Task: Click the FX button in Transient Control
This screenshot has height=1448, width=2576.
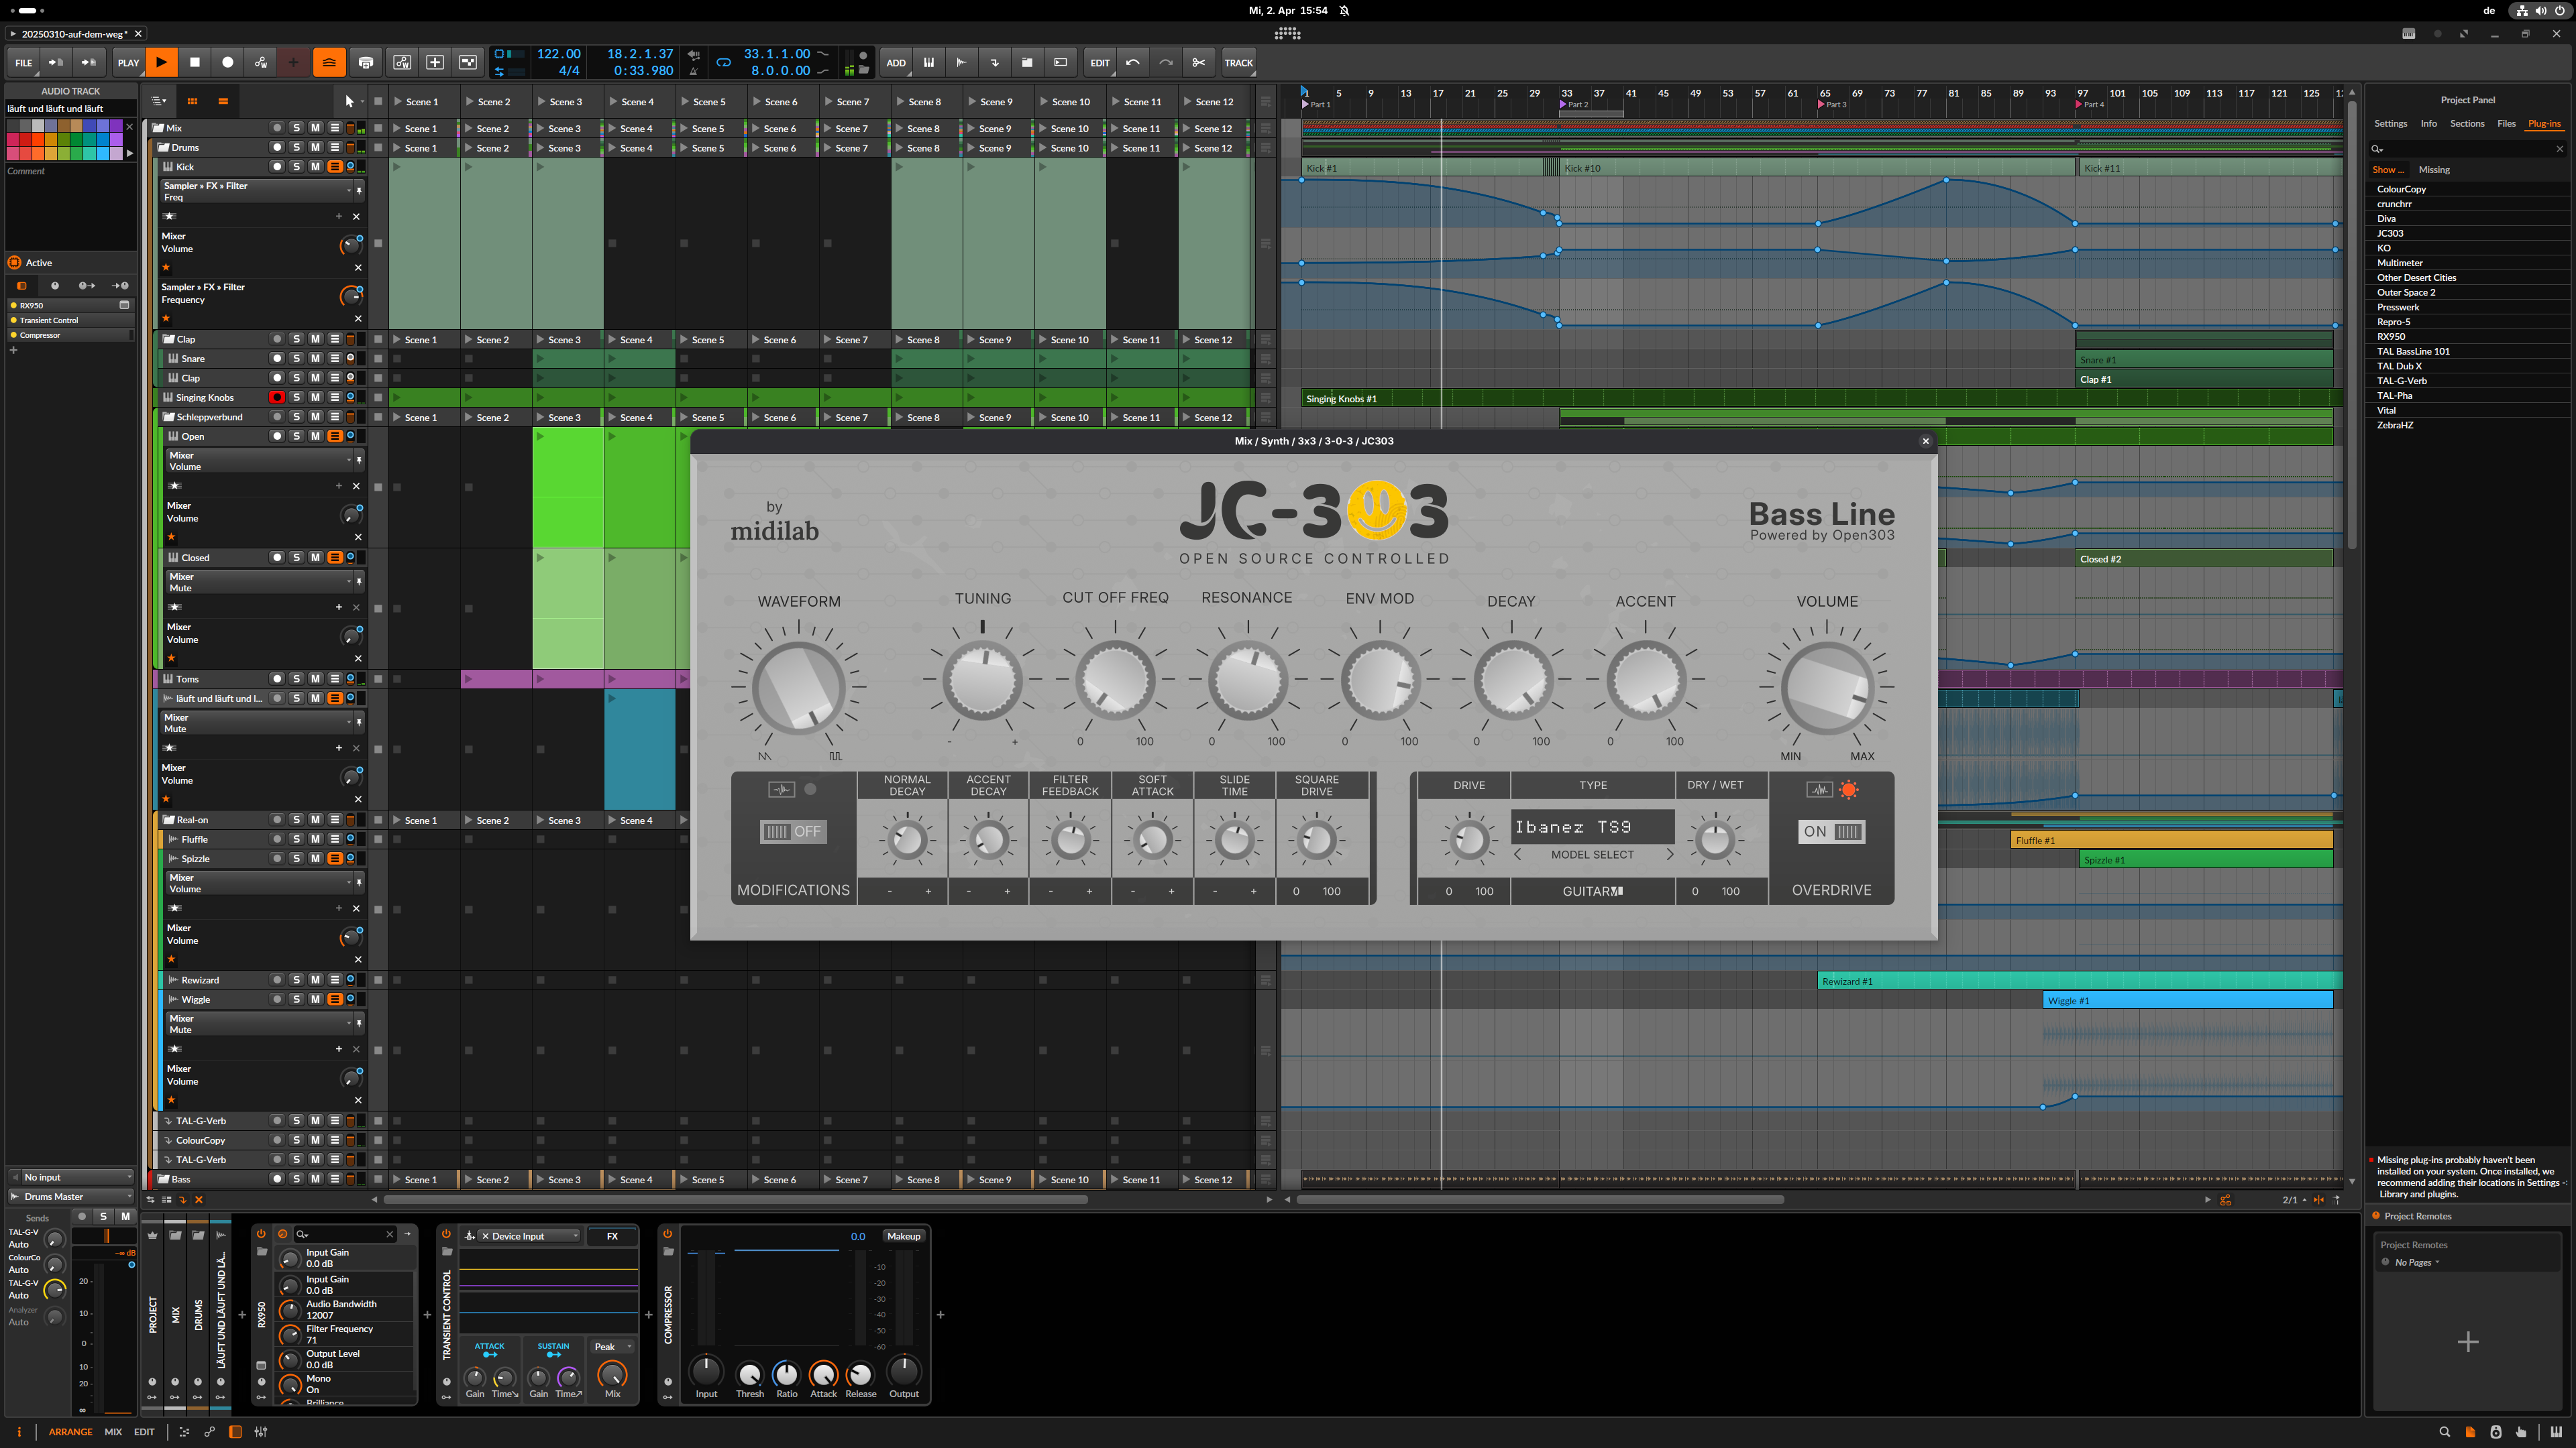Action: pos(612,1236)
